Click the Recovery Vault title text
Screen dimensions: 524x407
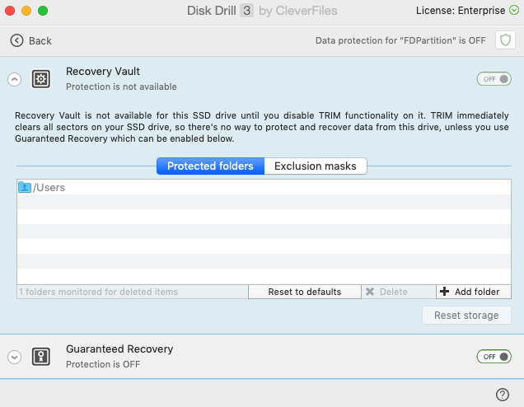pos(103,71)
